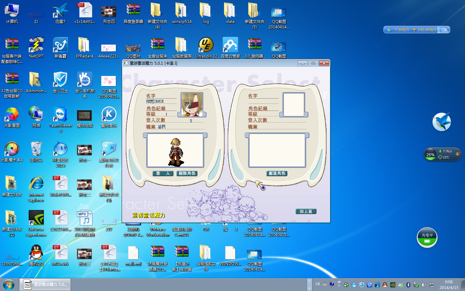Open the 百度云管家 desktop icon
Viewport: 465px width, 291px height.
coord(230,45)
